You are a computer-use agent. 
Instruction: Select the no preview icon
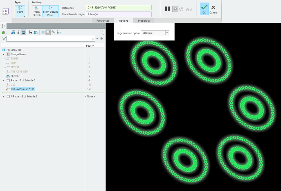click(x=175, y=9)
